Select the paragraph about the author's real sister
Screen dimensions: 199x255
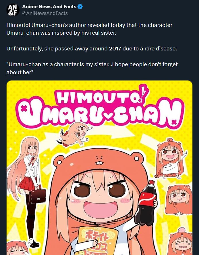(89, 29)
